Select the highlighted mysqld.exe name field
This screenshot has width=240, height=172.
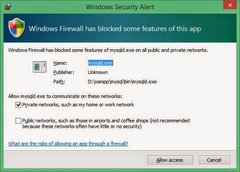pyautogui.click(x=100, y=63)
